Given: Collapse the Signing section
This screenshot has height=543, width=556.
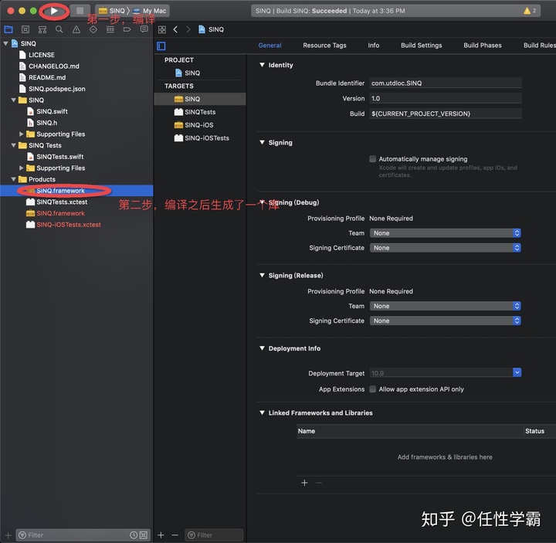Looking at the screenshot, I should tap(262, 142).
